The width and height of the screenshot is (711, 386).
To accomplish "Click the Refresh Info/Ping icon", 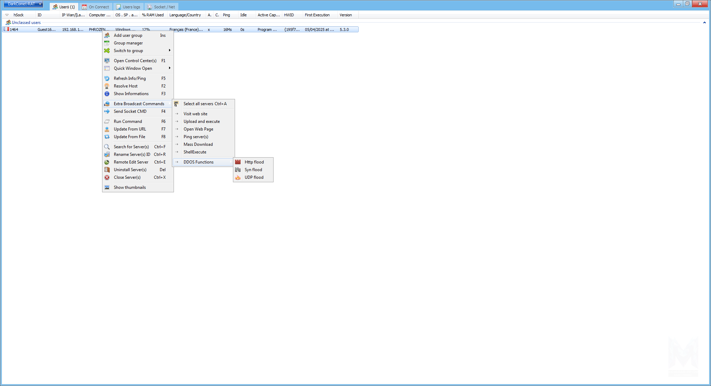I will point(107,78).
